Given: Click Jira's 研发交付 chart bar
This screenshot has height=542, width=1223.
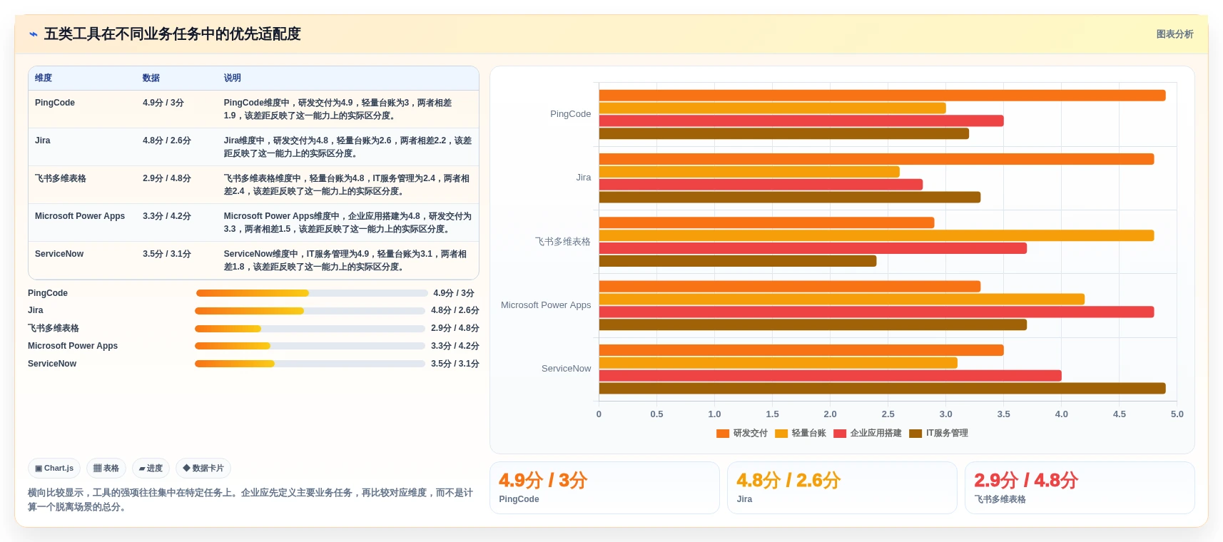Looking at the screenshot, I should pyautogui.click(x=876, y=159).
